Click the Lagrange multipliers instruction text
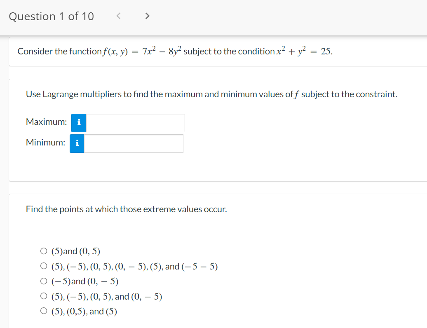This screenshot has width=427, height=328. coord(211,94)
